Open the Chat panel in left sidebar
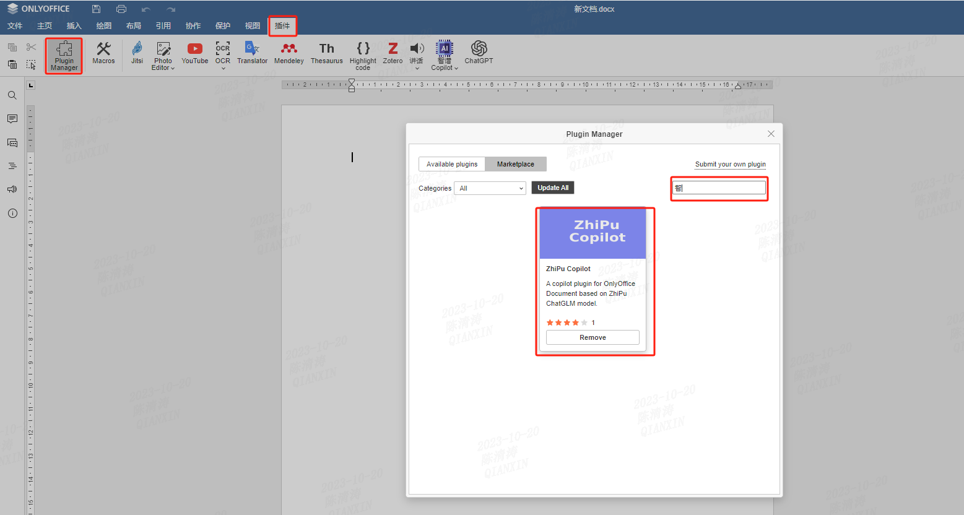 (12, 142)
